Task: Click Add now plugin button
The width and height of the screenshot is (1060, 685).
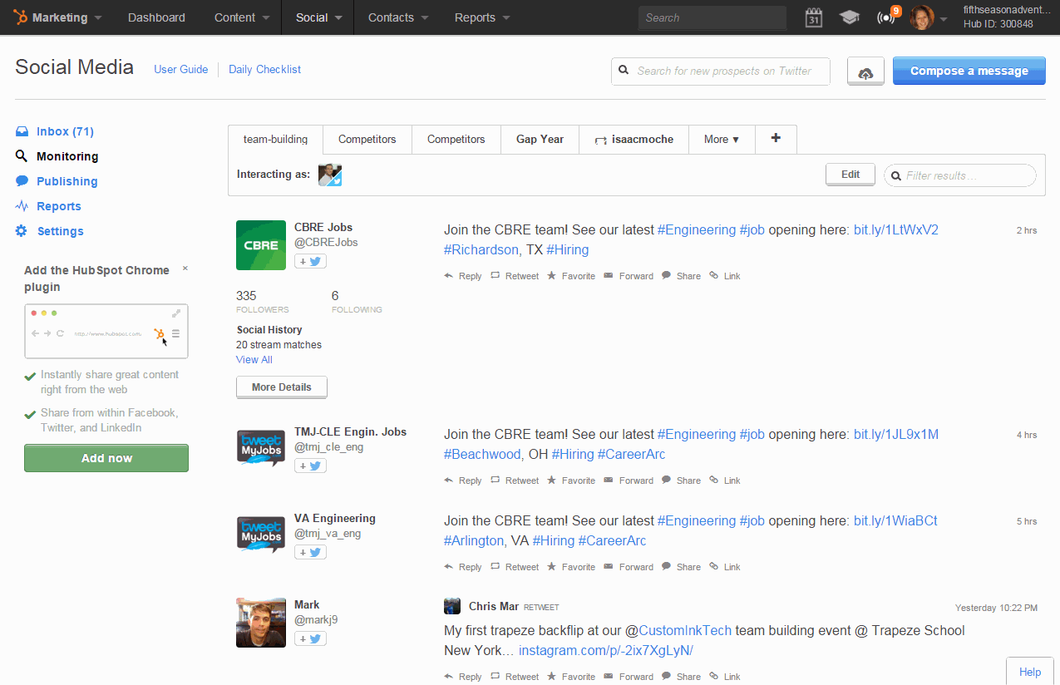Action: click(106, 458)
